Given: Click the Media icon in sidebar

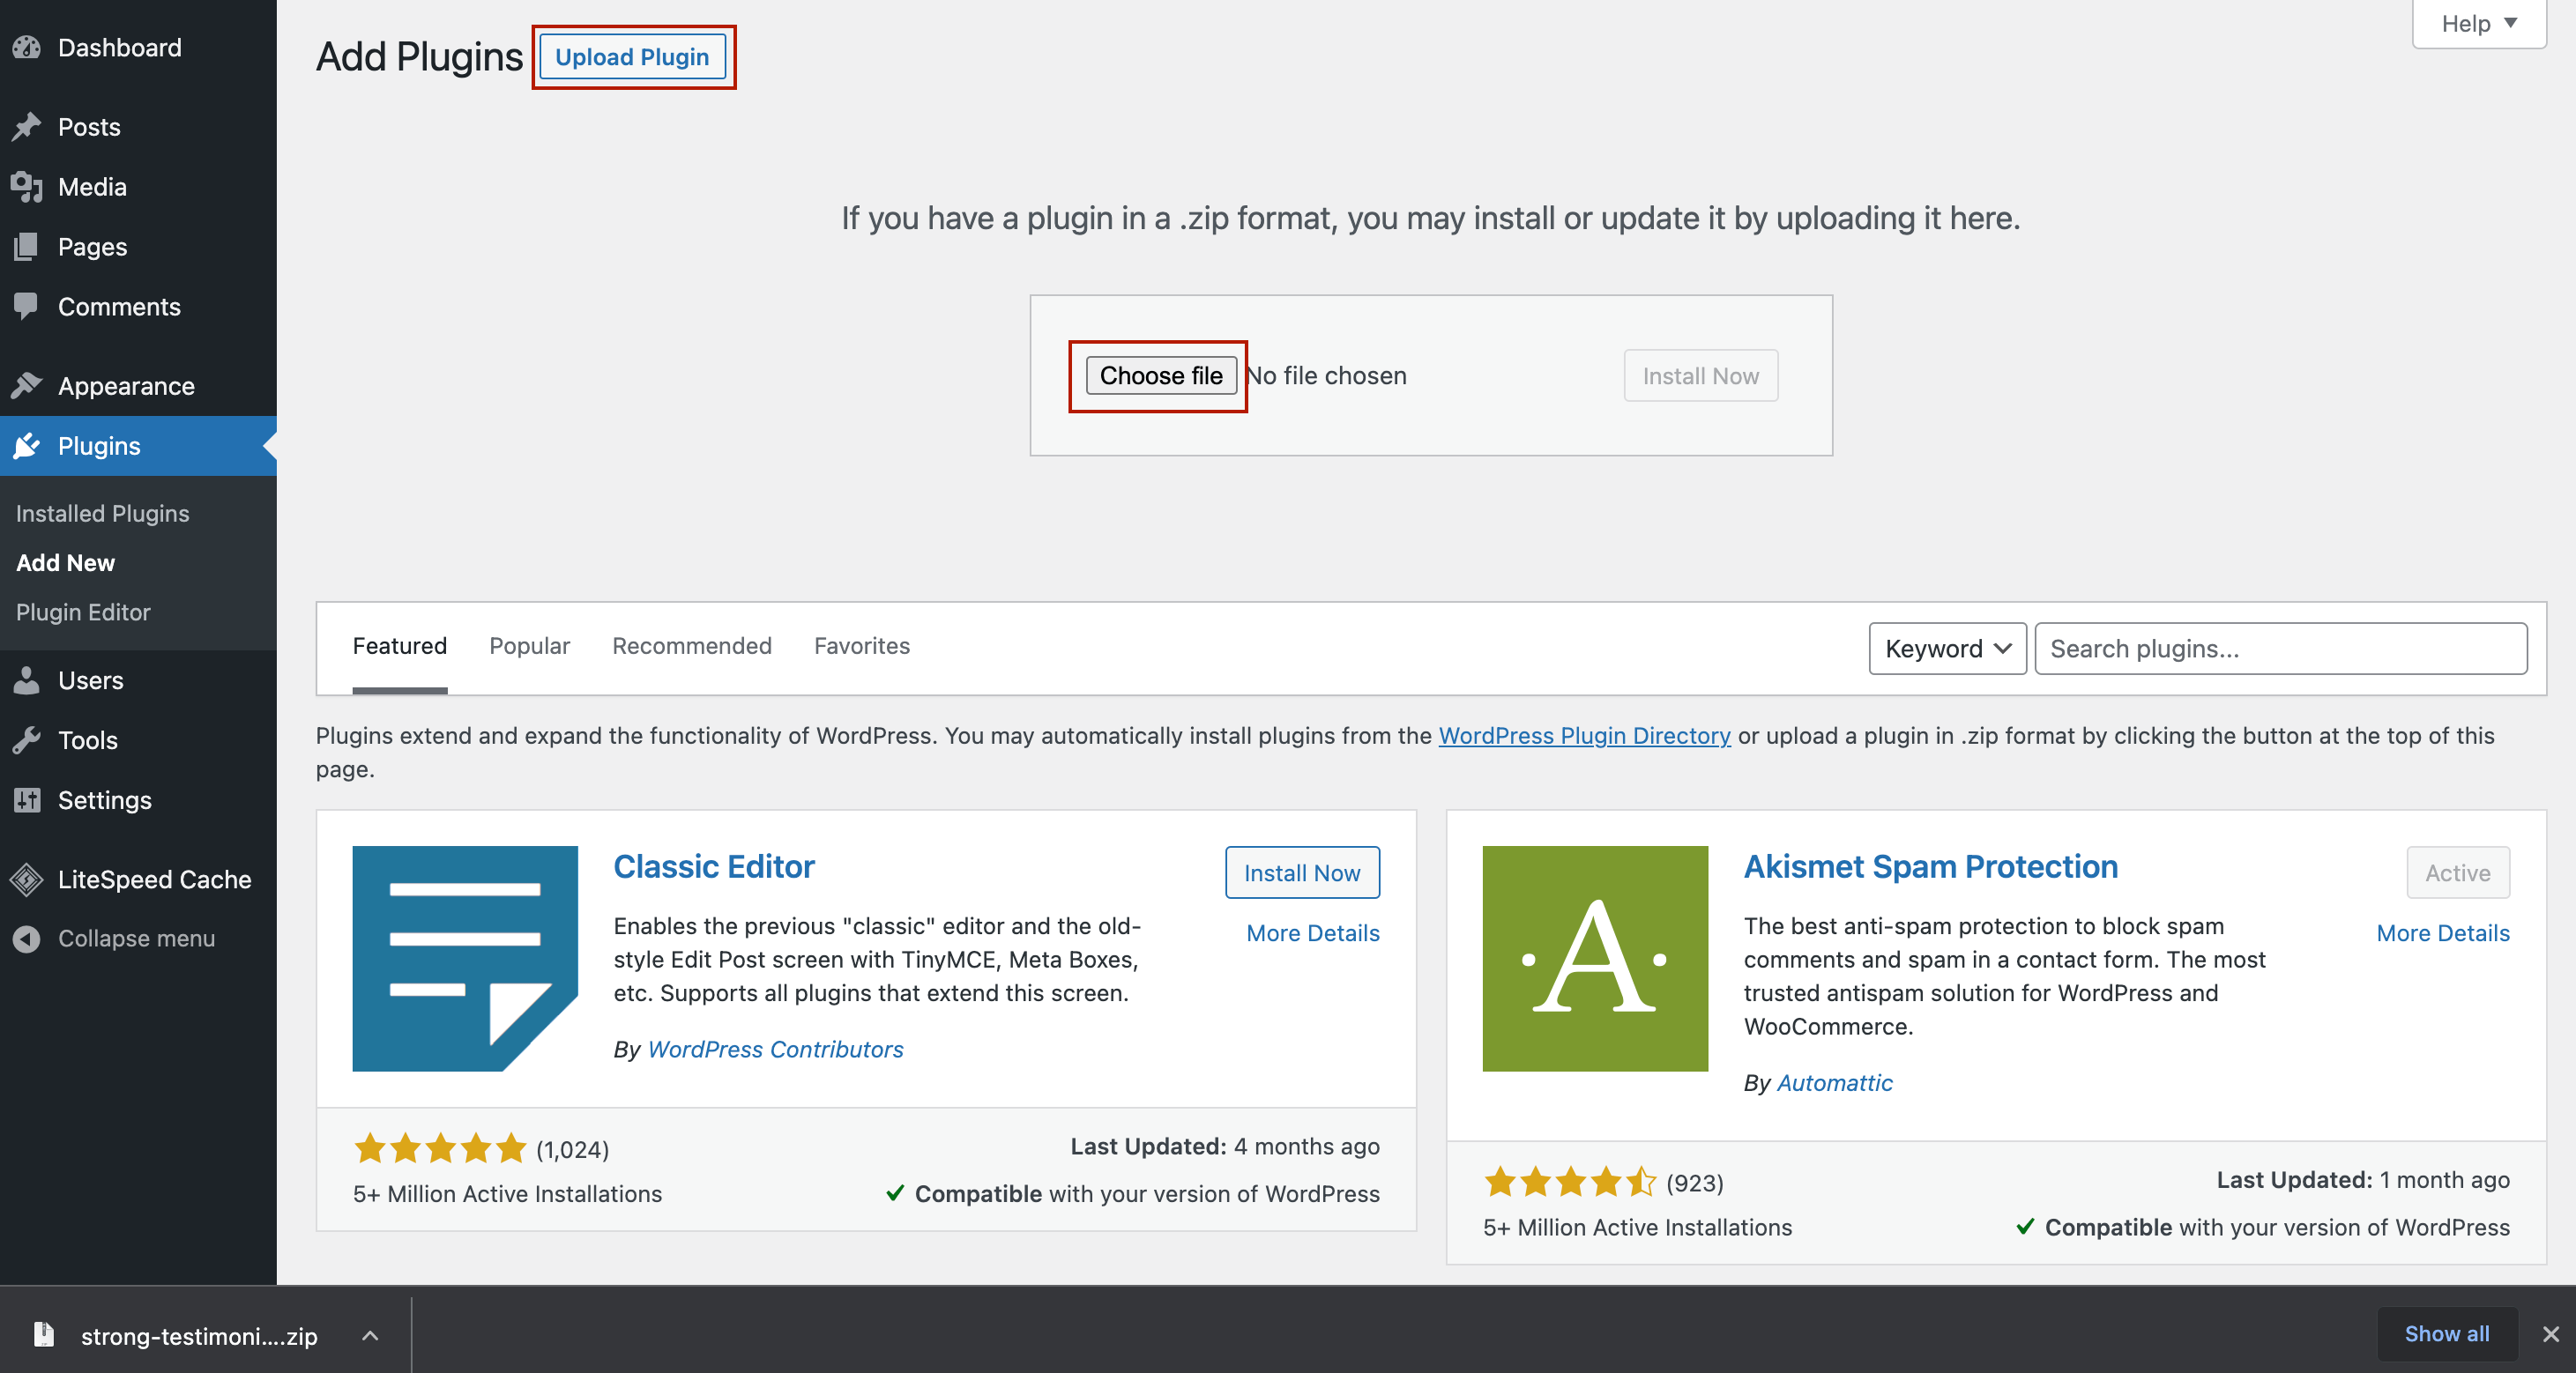Looking at the screenshot, I should click(27, 187).
